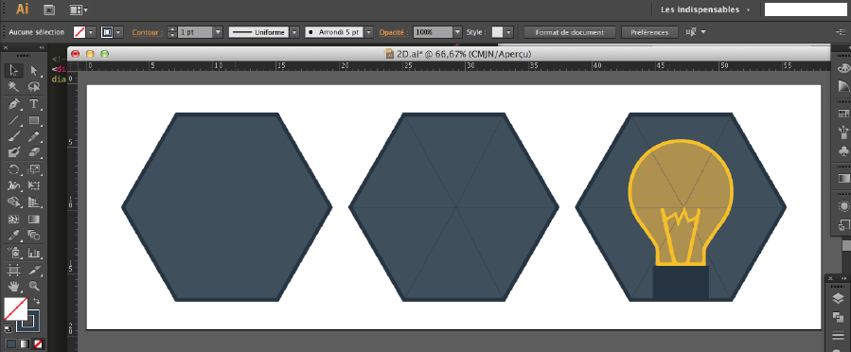Open the Style dropdown arrow
Image resolution: width=851 pixels, height=352 pixels.
pyautogui.click(x=508, y=32)
